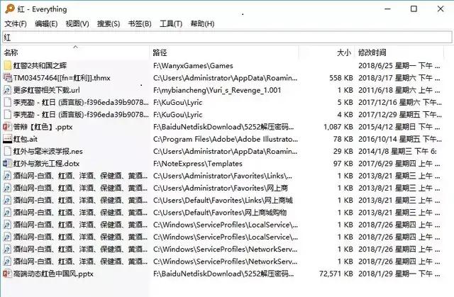The image size is (454, 297).
Task: Click the shortcut icon of 更多红警相关下载.url
Action: [8, 90]
